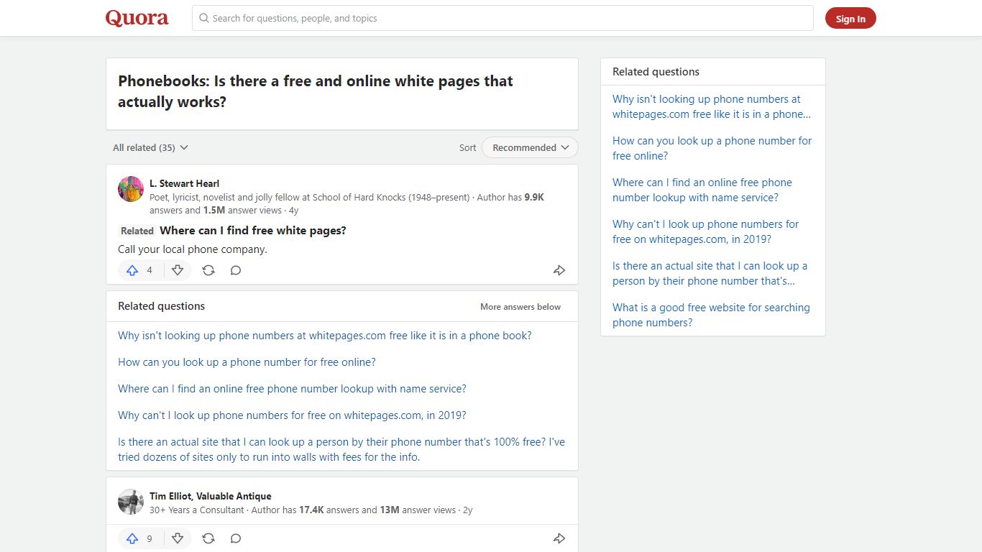Click sidebar 'Related questions' heading
The width and height of the screenshot is (982, 552).
[656, 72]
